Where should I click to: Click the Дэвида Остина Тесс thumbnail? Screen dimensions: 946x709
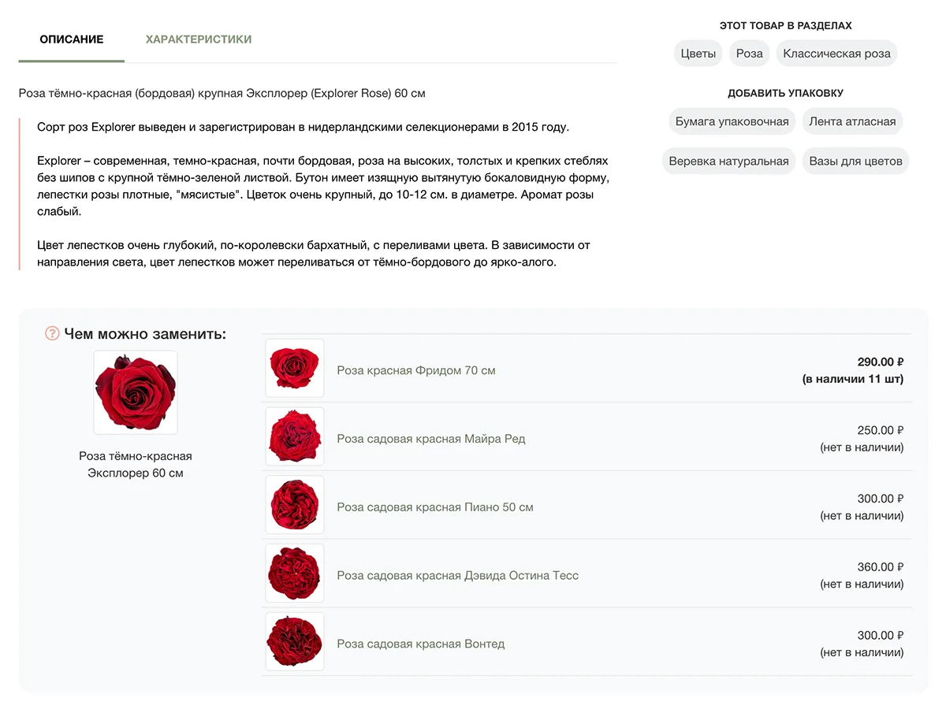pyautogui.click(x=295, y=574)
